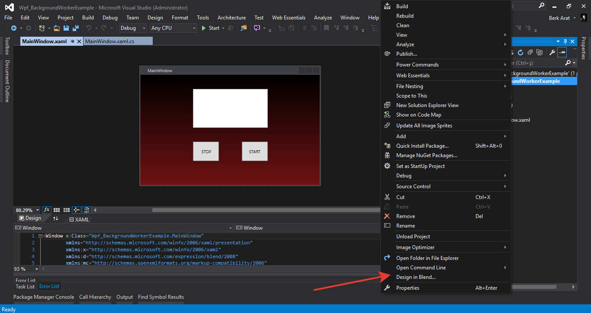
Task: Choose Build from the context menu
Action: [x=446, y=6]
